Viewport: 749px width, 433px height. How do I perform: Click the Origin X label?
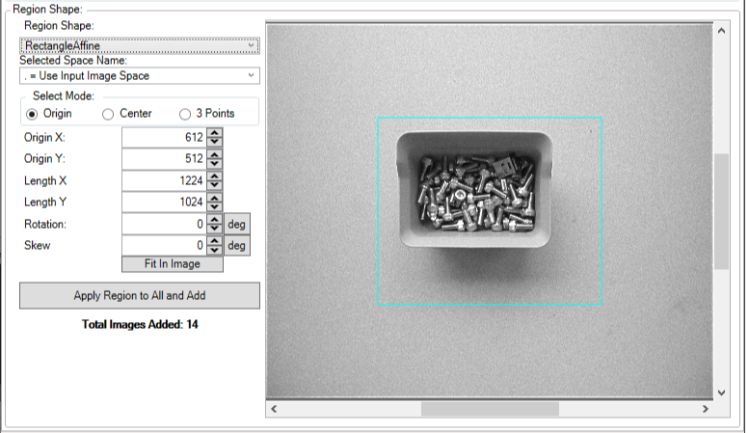(44, 138)
